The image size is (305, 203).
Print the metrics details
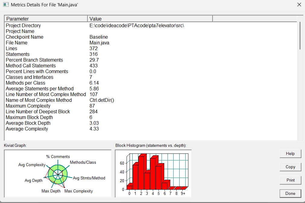290,180
